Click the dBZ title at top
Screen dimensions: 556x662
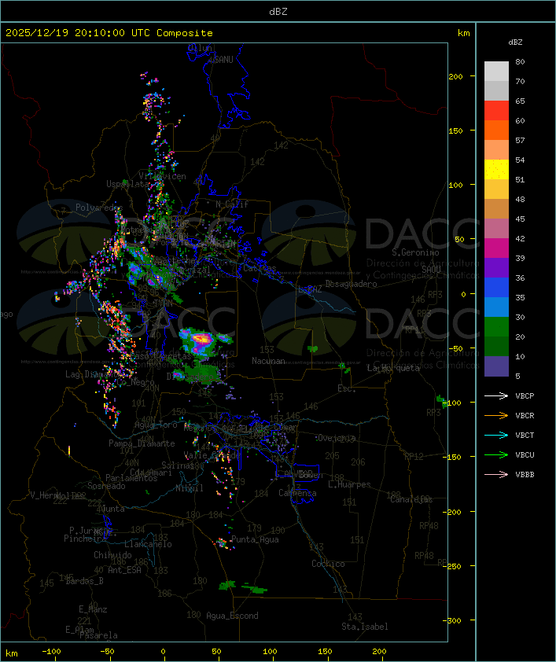[278, 12]
